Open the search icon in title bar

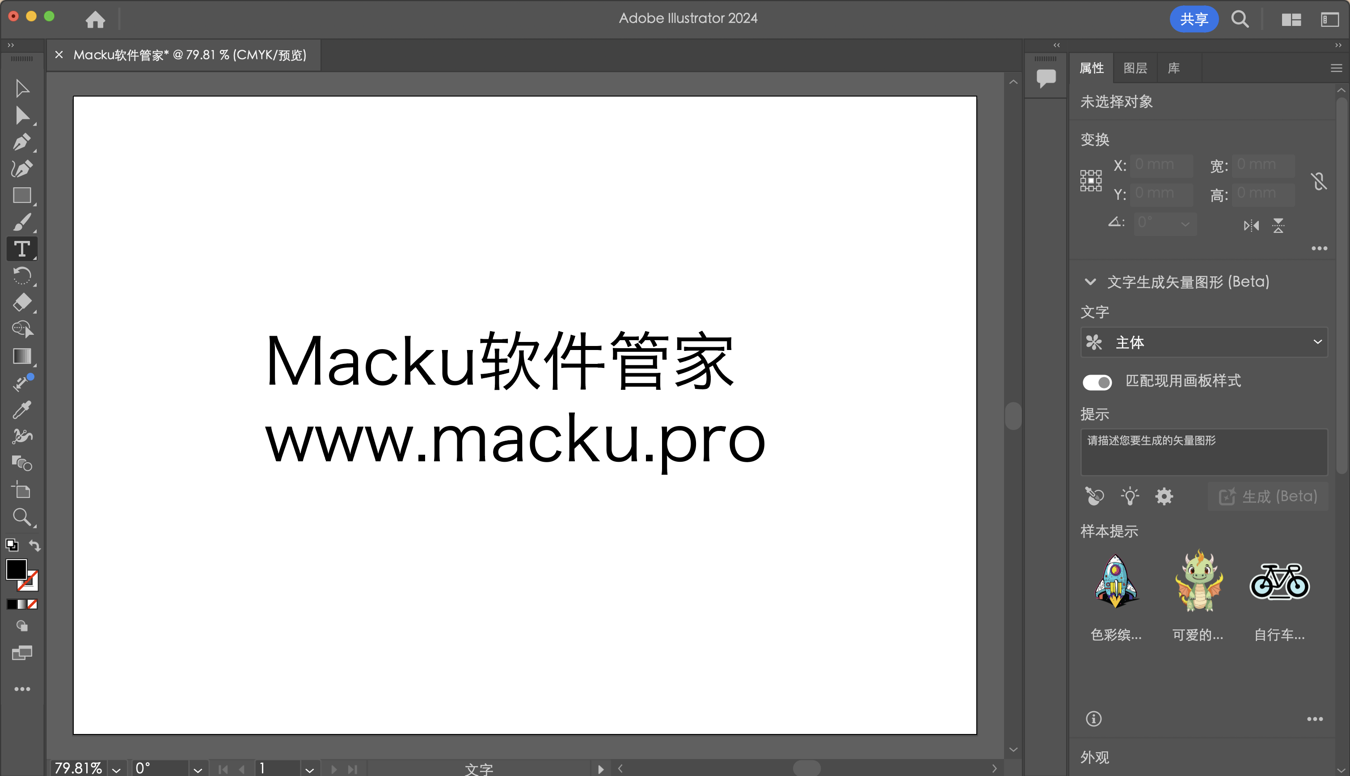pos(1240,19)
